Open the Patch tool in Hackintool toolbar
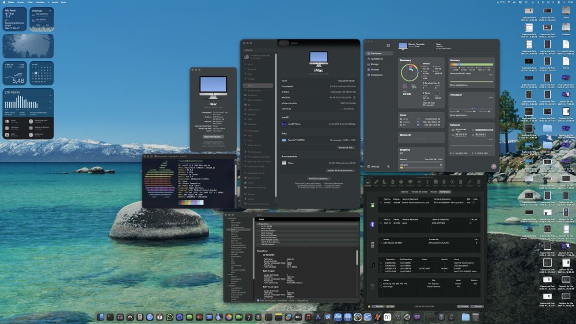 coord(376,182)
